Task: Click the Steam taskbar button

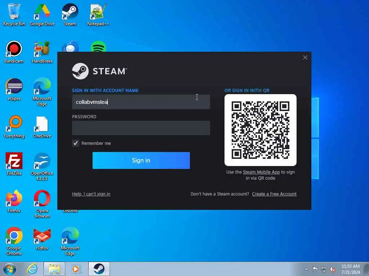Action: [99, 269]
